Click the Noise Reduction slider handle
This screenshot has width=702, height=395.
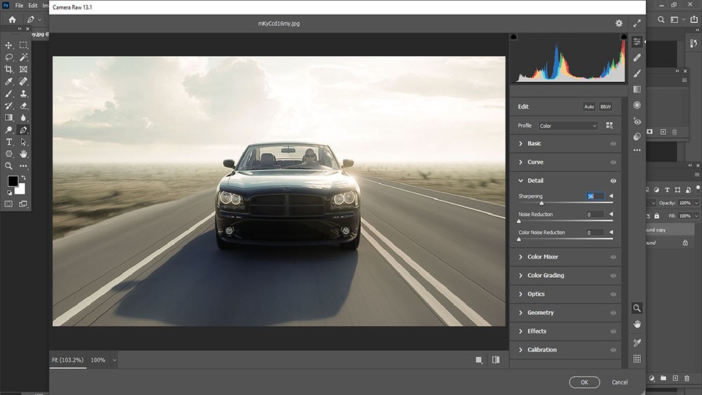point(519,221)
